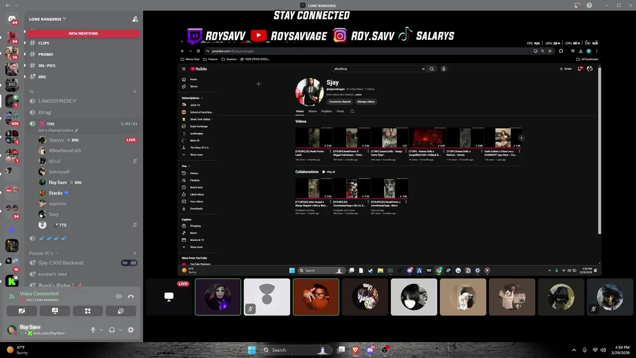Image resolution: width=636 pixels, height=358 pixels.
Task: Click Customize channel button
Action: tap(340, 101)
